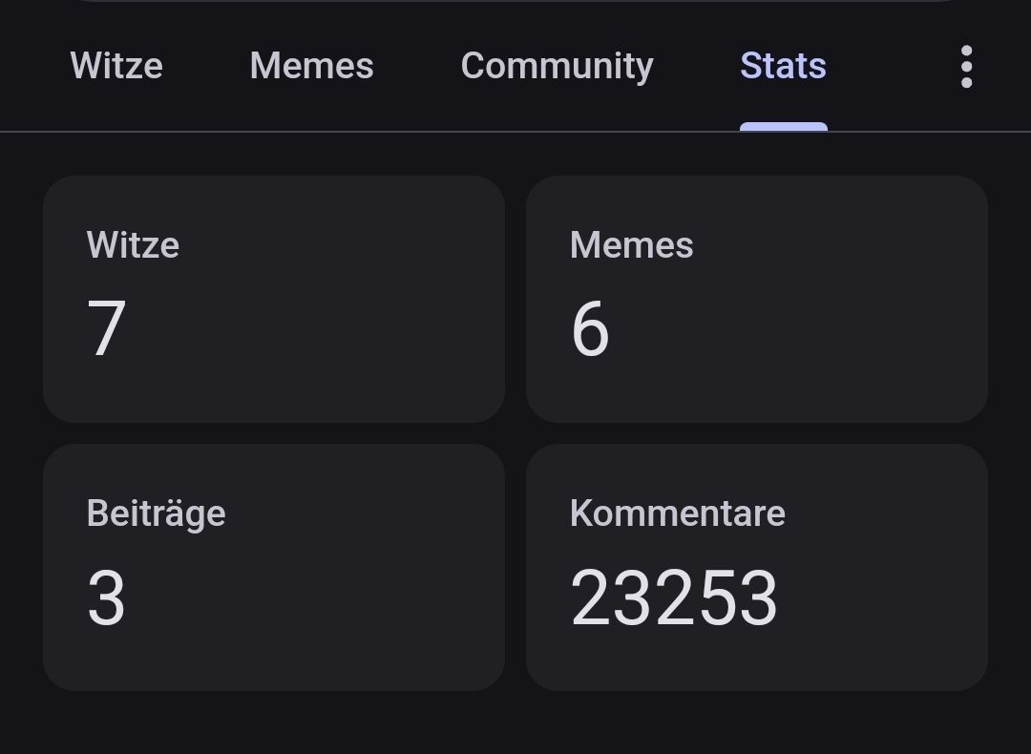1031x754 pixels.
Task: Open the Beiträge statistics card
Action: coord(274,567)
